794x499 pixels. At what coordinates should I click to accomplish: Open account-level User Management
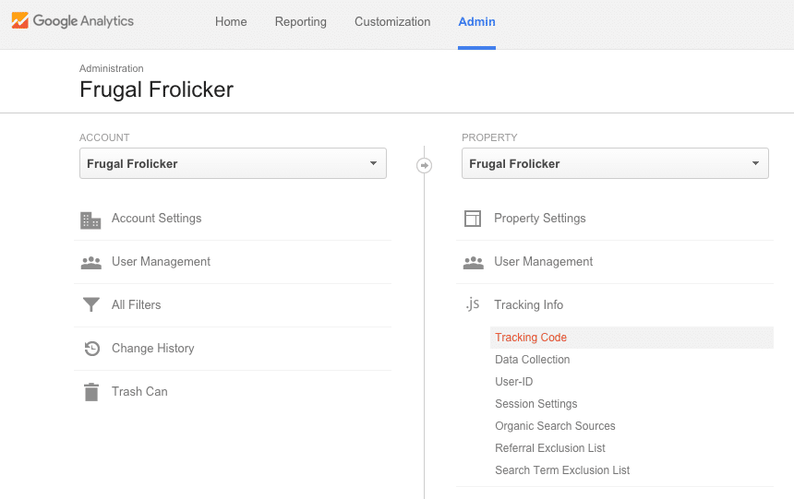161,262
